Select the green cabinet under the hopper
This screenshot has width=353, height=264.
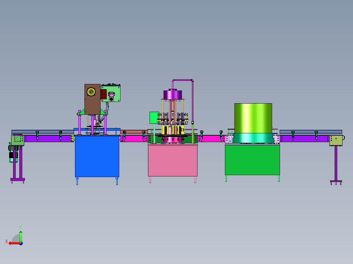point(252,160)
